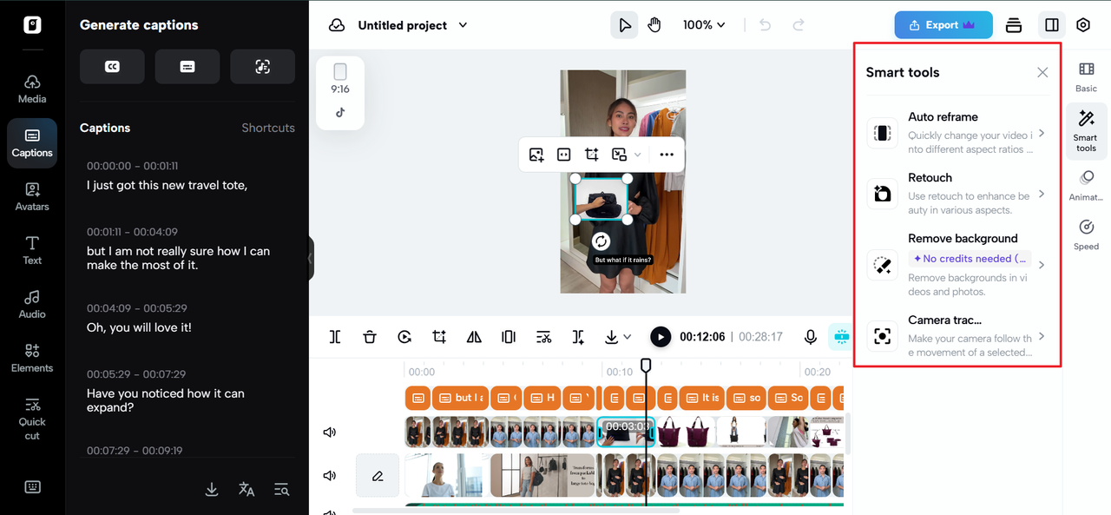
Task: Click the microphone record voiceover icon
Action: (810, 337)
